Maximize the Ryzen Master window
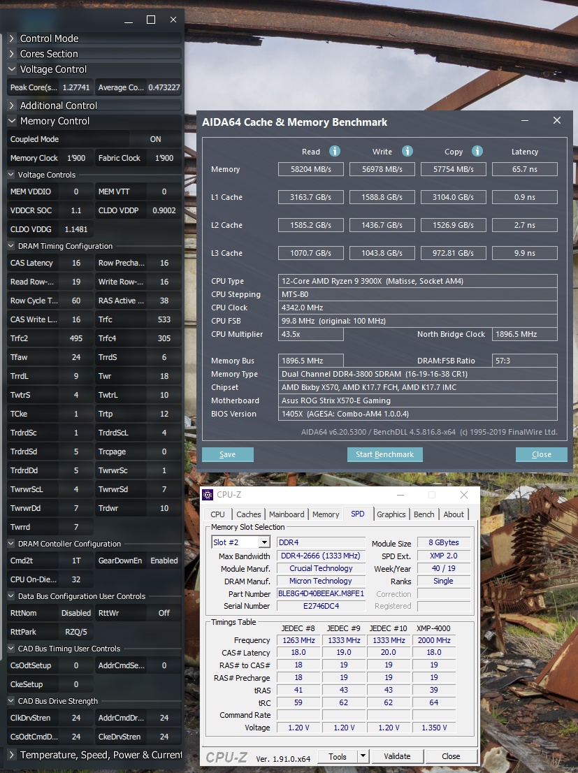This screenshot has width=578, height=773. [151, 20]
